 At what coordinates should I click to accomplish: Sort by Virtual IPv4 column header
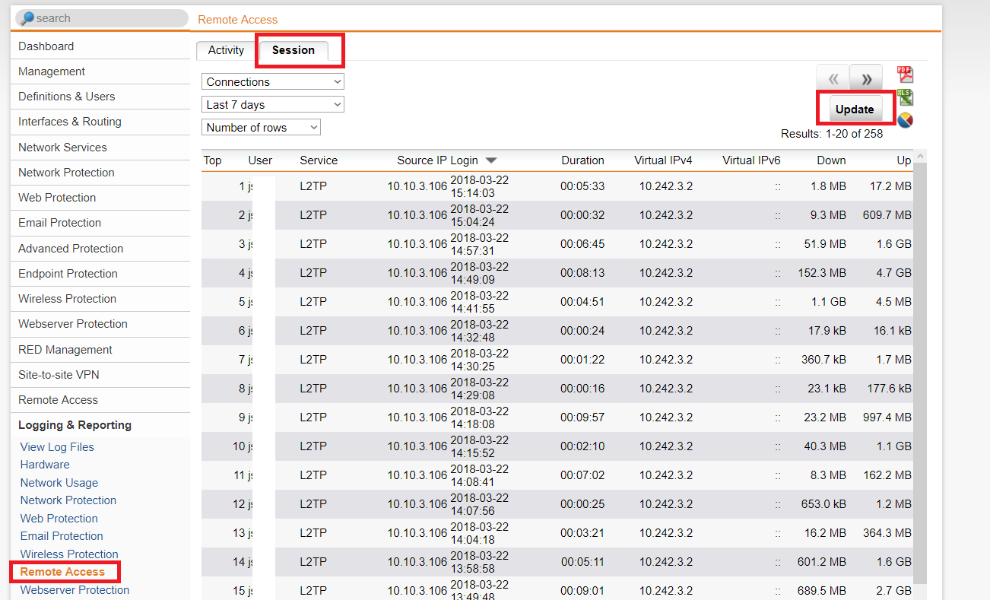point(664,160)
